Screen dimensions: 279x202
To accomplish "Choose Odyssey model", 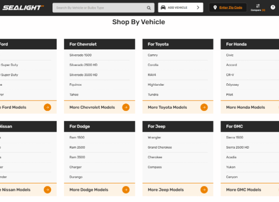I will click(232, 85).
